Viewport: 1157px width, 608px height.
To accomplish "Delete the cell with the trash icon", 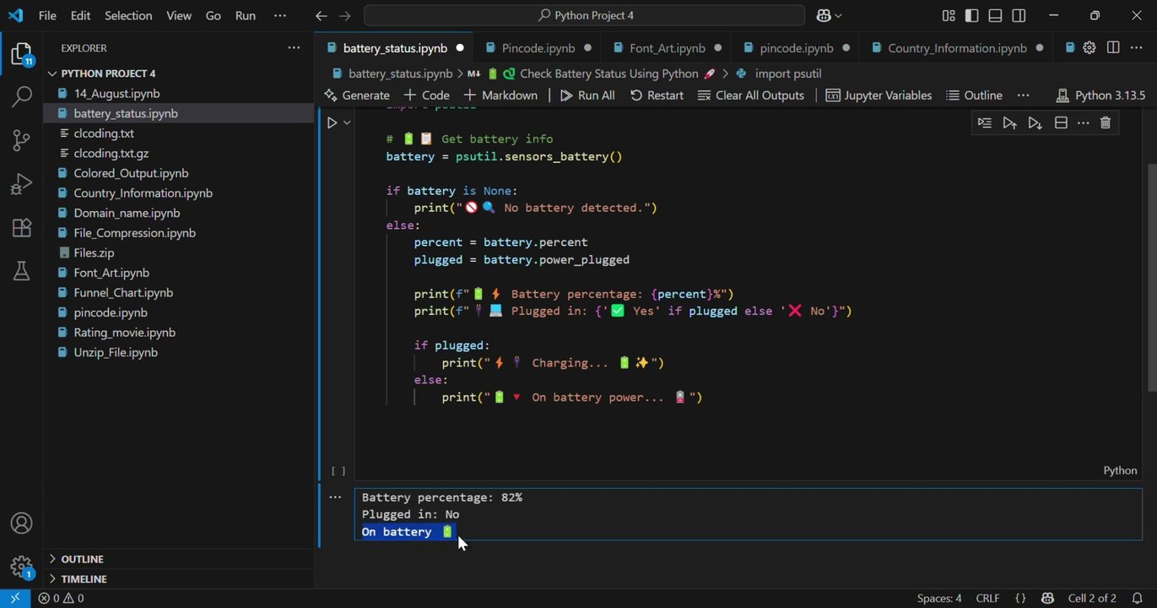I will [1105, 123].
